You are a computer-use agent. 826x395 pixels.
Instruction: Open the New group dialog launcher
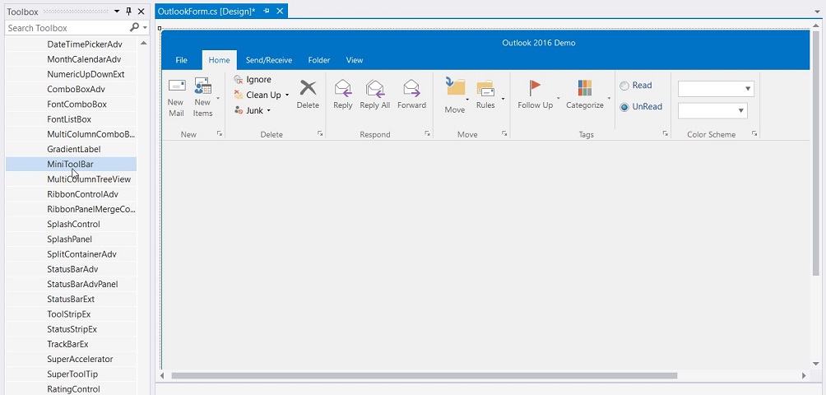(x=220, y=134)
